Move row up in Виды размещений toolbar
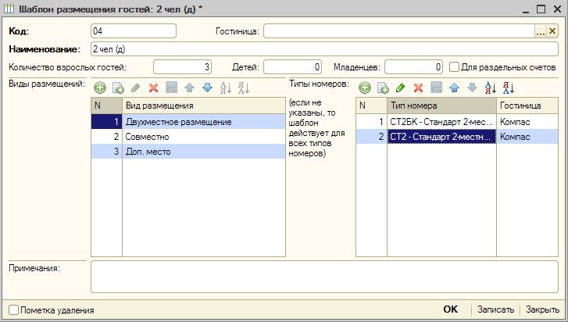The image size is (568, 322). pos(189,88)
